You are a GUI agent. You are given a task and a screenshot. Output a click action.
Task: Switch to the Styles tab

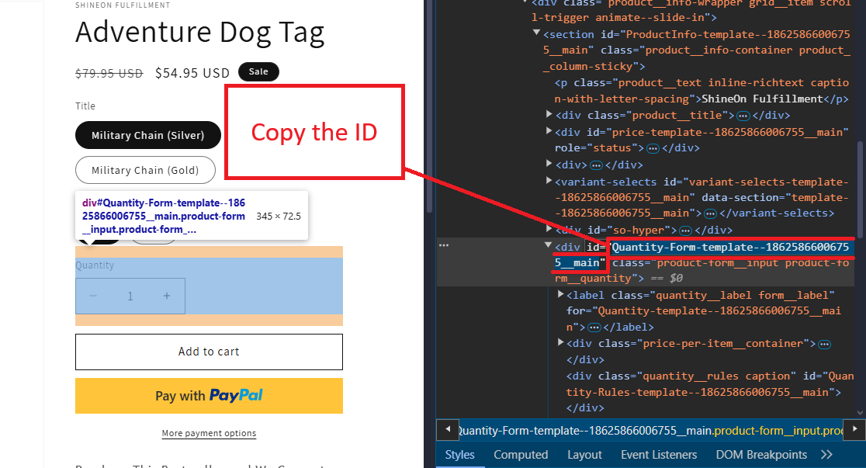pos(459,455)
